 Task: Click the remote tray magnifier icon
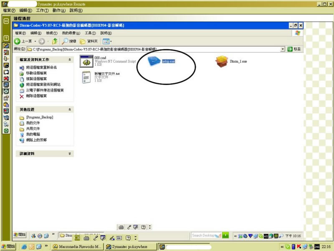coord(281,236)
